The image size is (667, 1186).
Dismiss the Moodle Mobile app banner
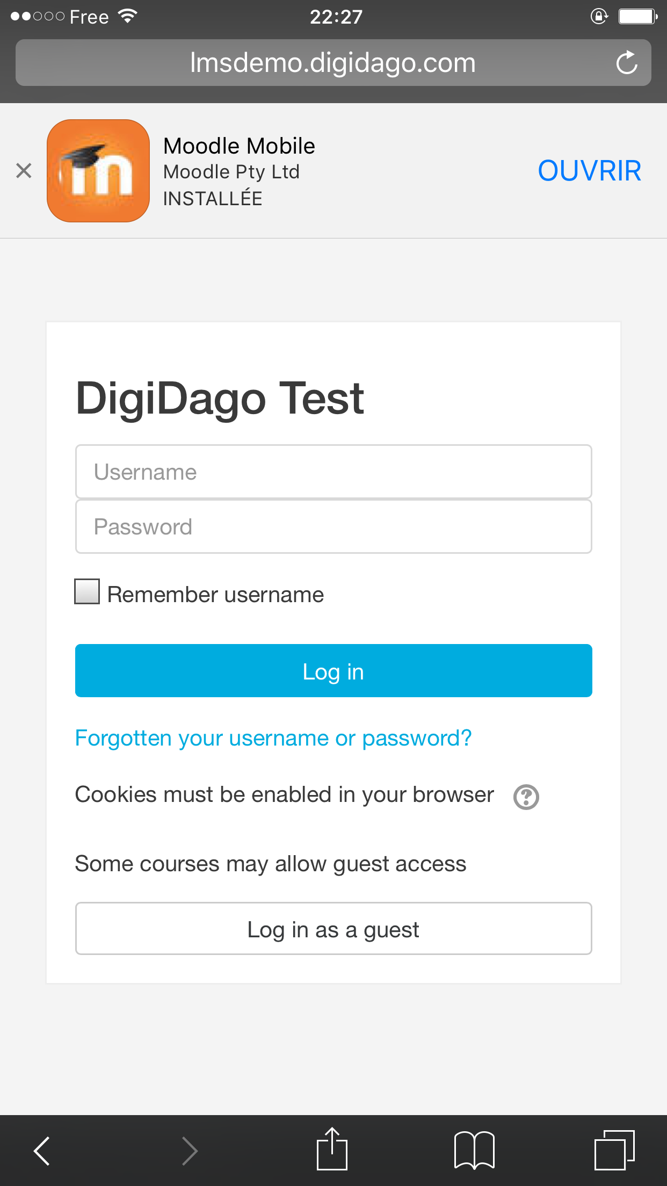[24, 171]
